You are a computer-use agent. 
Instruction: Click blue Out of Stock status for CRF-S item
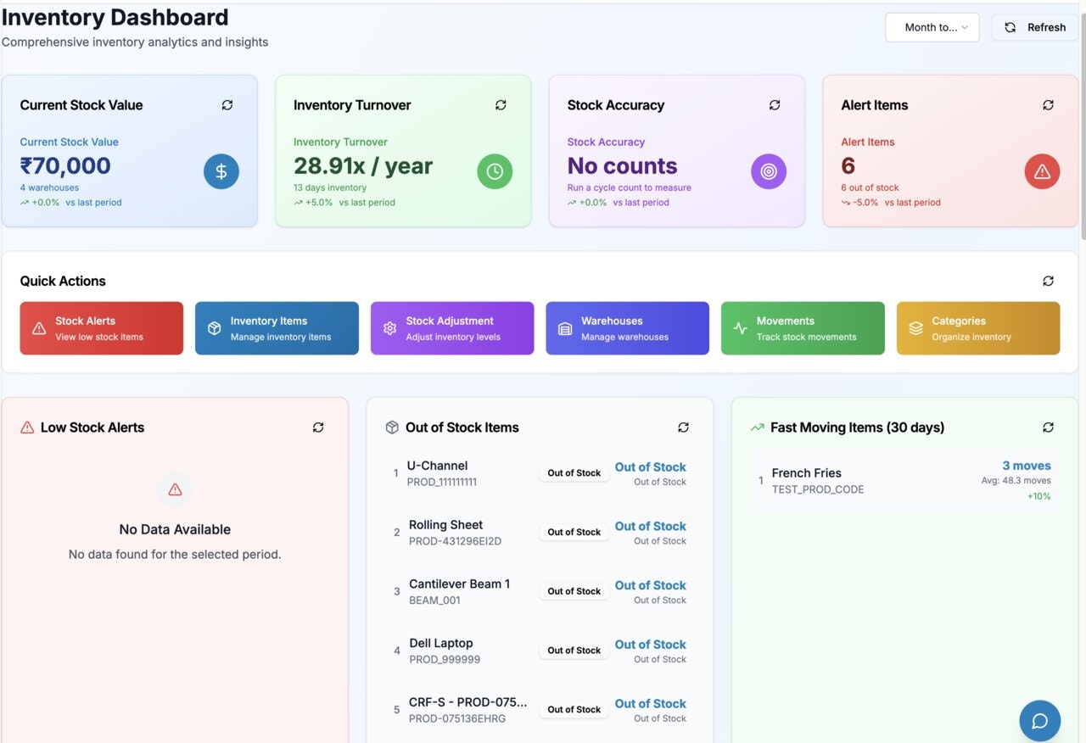click(650, 704)
